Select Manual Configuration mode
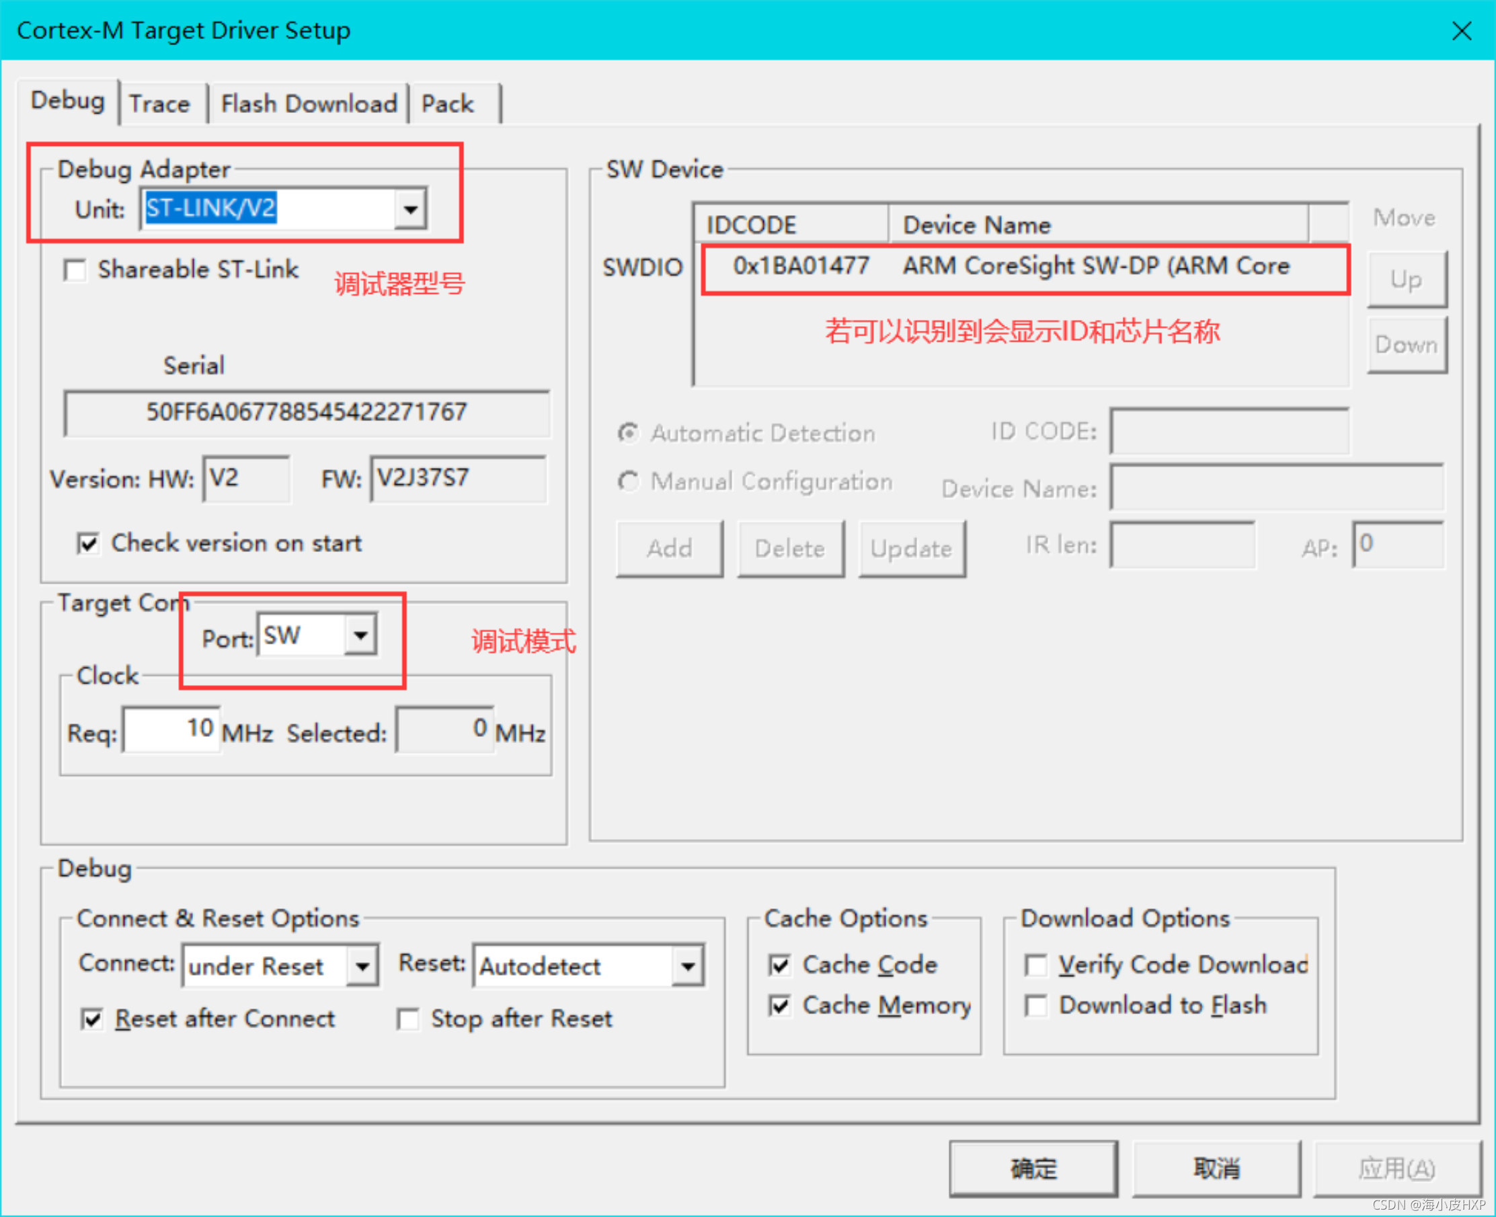Image resolution: width=1496 pixels, height=1217 pixels. coord(629,481)
